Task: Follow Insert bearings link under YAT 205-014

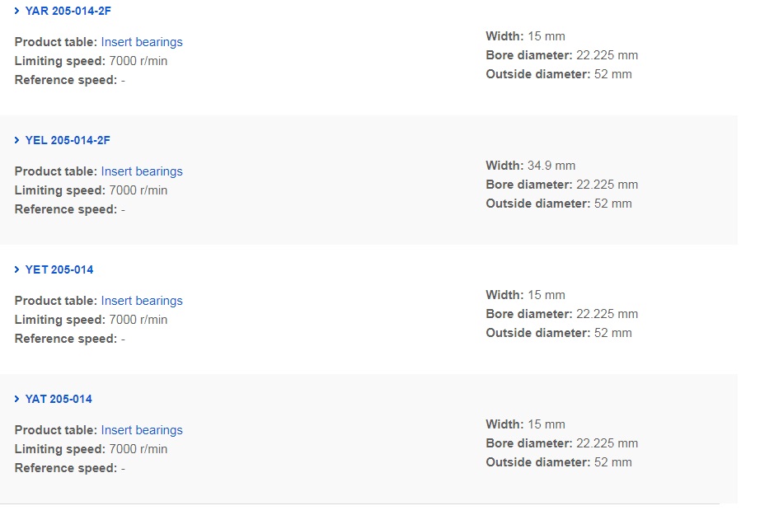Action: point(142,430)
